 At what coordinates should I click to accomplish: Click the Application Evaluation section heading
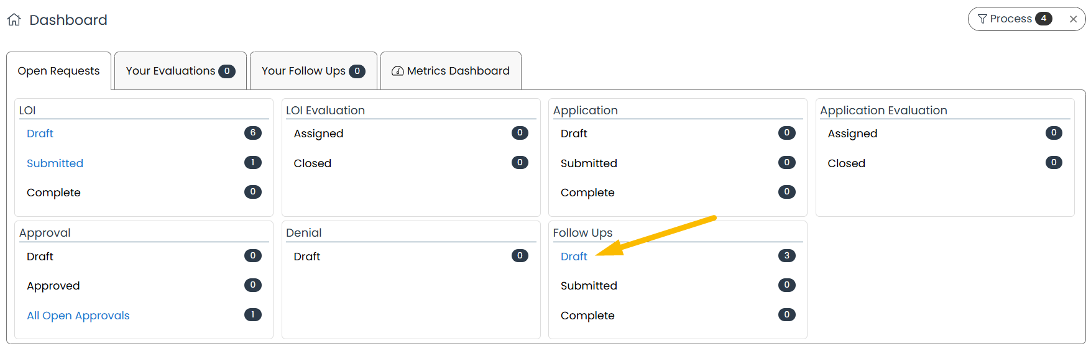tap(883, 111)
